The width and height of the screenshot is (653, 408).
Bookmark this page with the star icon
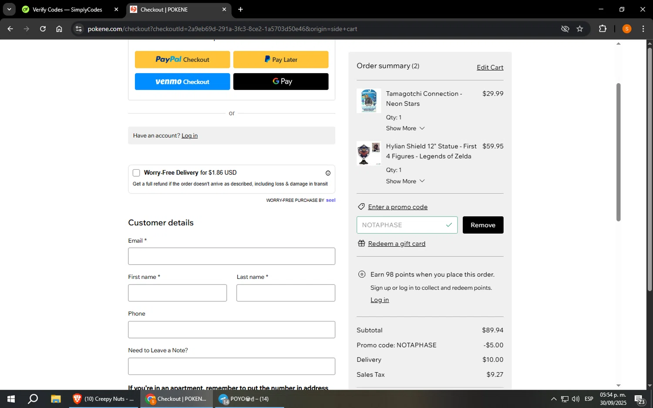click(580, 29)
